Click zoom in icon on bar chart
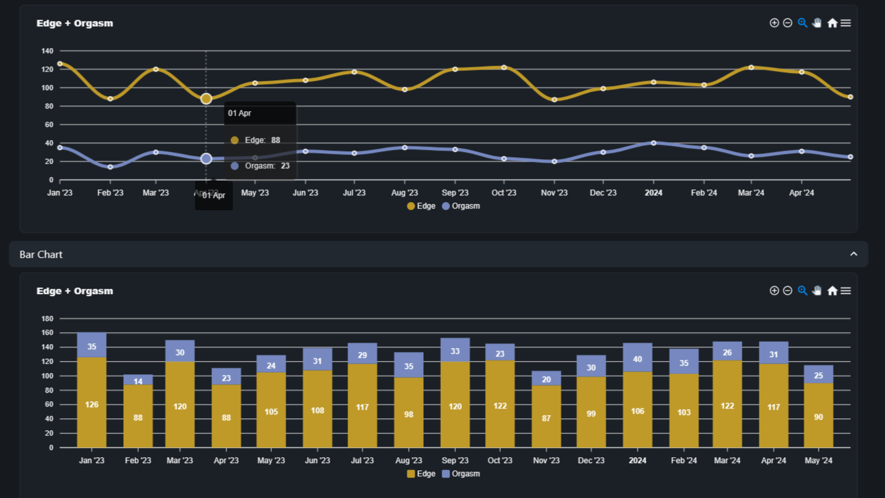885x498 pixels. 774,291
